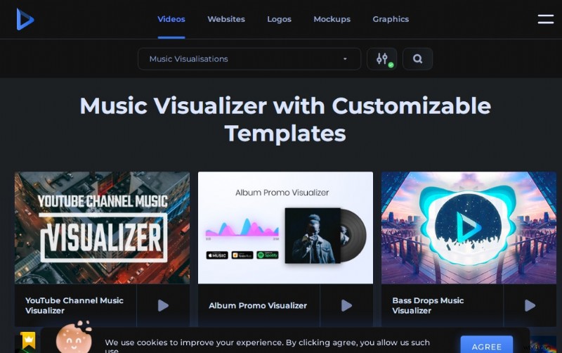The width and height of the screenshot is (562, 353).
Task: Open the Music Visualisations category dropdown
Action: pyautogui.click(x=249, y=59)
